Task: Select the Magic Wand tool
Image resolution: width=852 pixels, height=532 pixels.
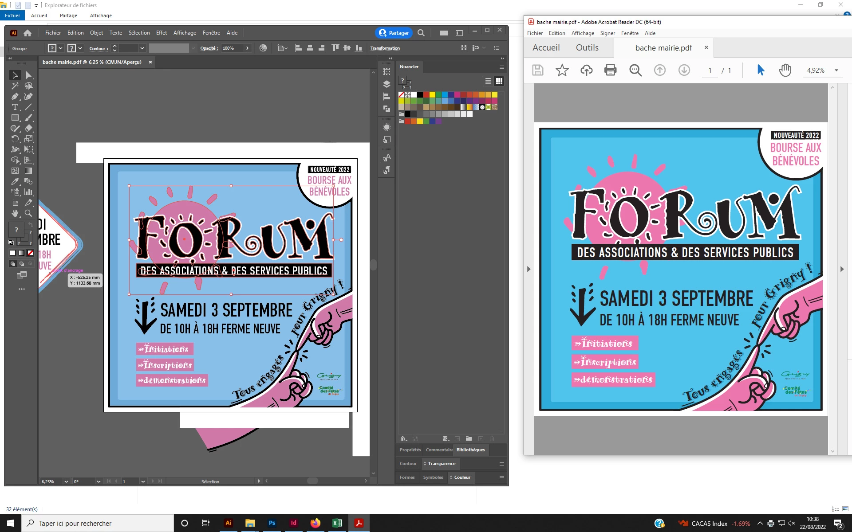Action: click(15, 86)
